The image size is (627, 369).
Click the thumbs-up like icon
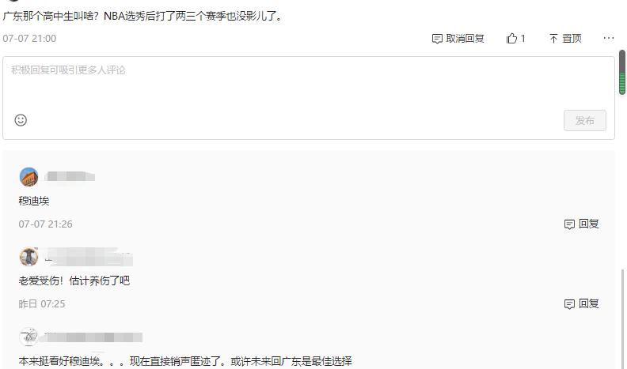(511, 38)
